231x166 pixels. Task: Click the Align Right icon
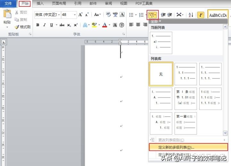click(x=145, y=25)
